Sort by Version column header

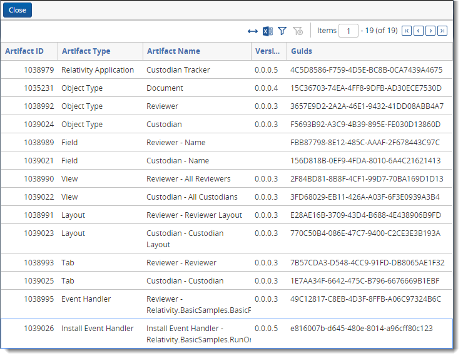[268, 51]
